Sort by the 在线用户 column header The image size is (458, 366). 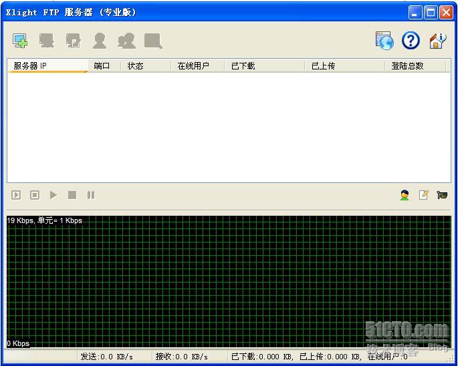pos(198,66)
